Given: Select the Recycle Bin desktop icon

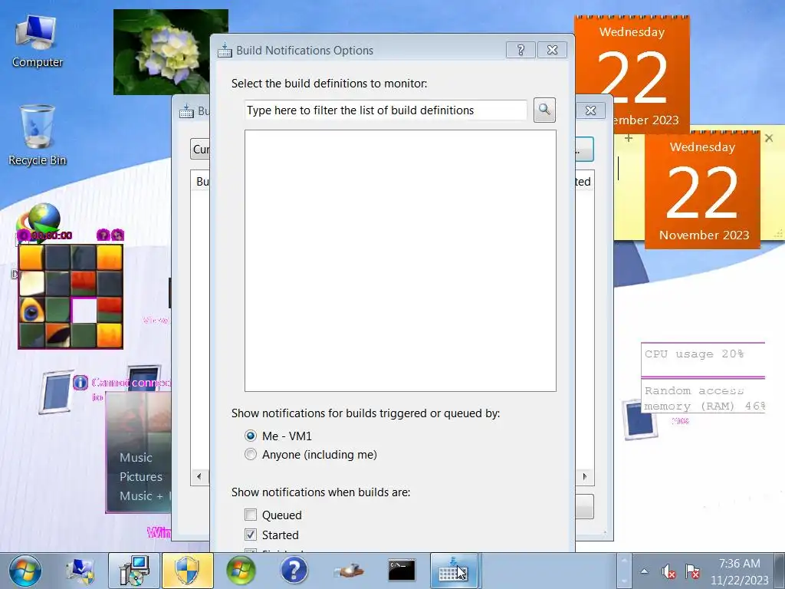Looking at the screenshot, I should (37, 135).
